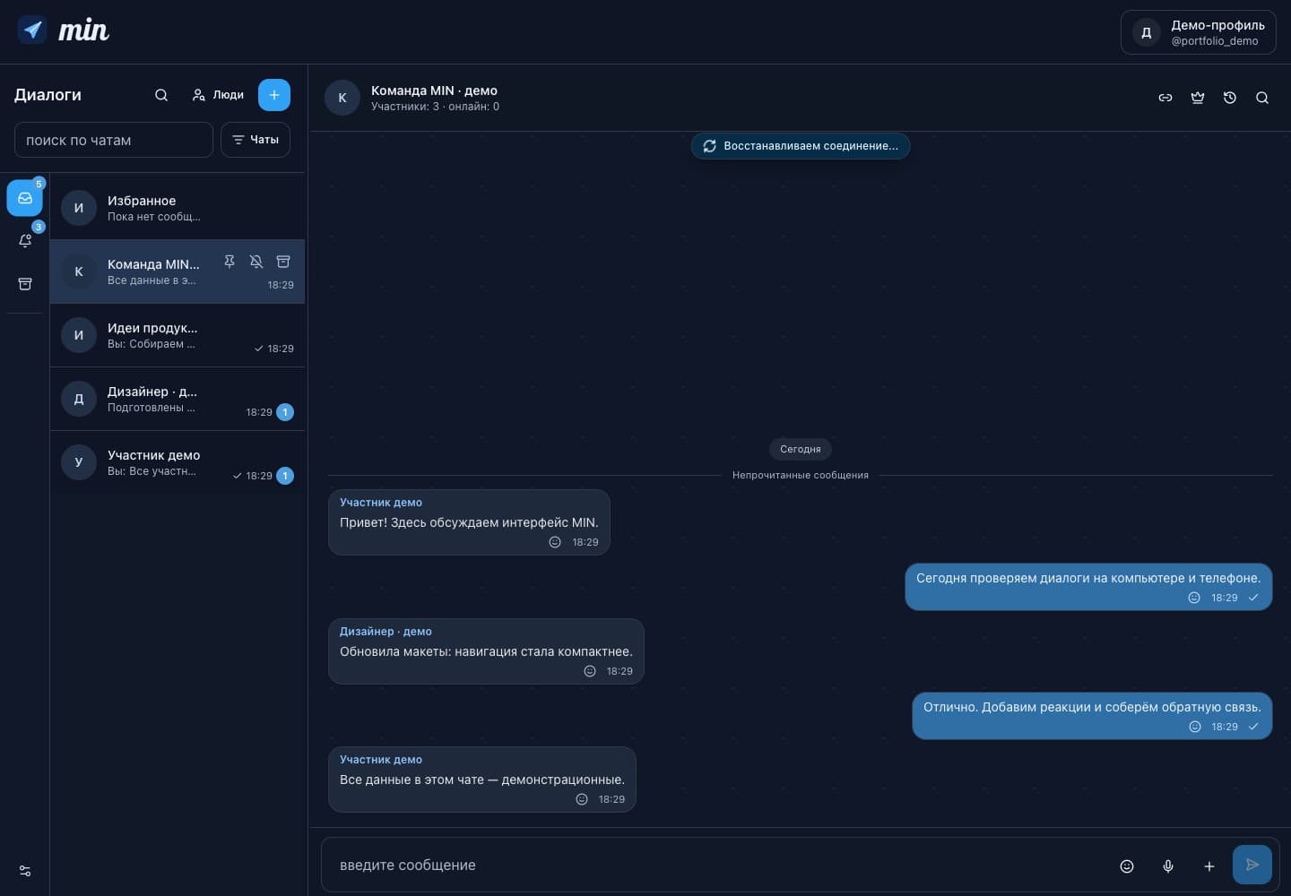
Task: Click the введите сообщение input field
Action: tap(717, 866)
